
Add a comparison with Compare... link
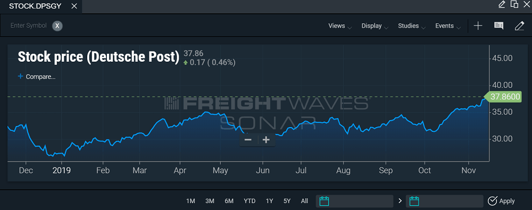(37, 77)
